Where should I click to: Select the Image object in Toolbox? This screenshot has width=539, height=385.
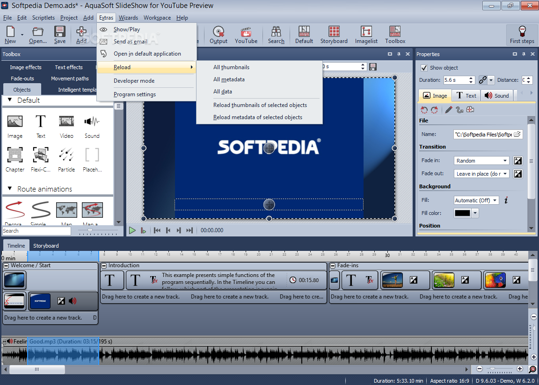click(x=15, y=127)
